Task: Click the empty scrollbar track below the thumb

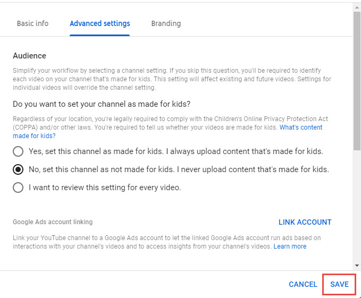Action: [x=357, y=207]
